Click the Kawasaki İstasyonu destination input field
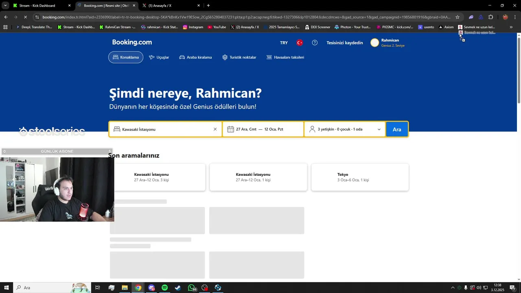The width and height of the screenshot is (521, 293). click(166, 129)
